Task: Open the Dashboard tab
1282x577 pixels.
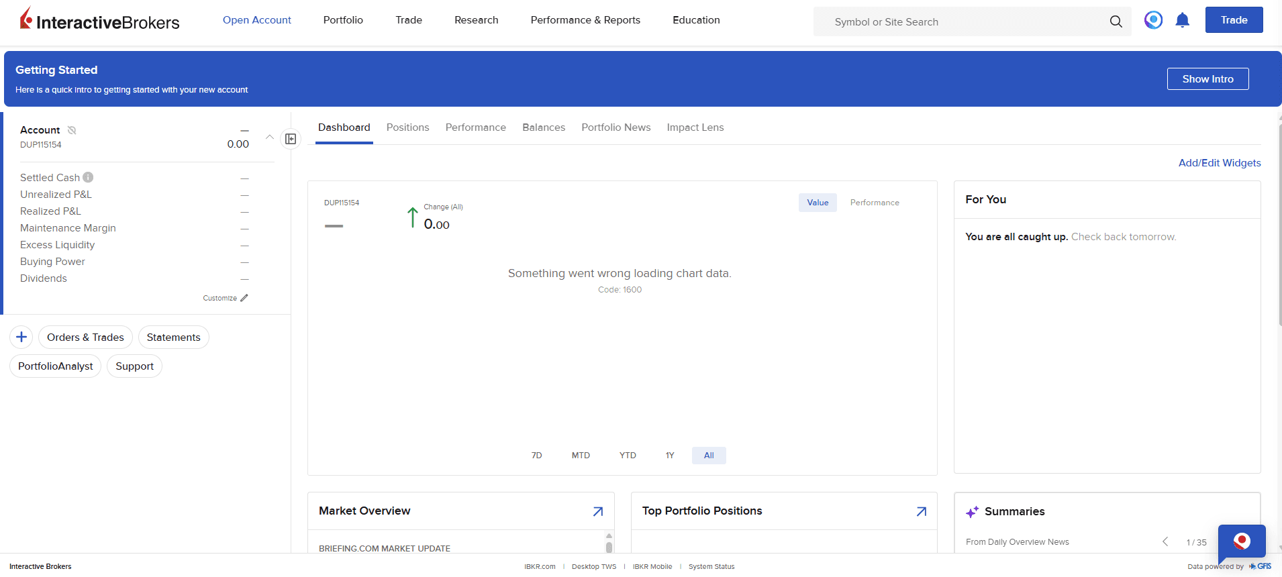Action: pyautogui.click(x=344, y=127)
